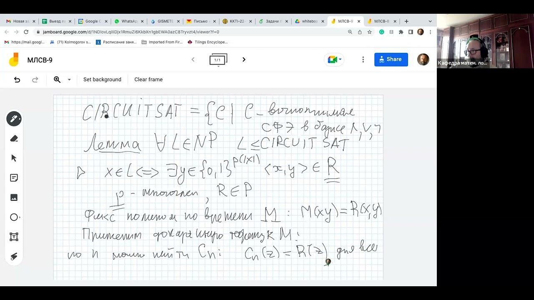The width and height of the screenshot is (534, 300).
Task: Click Clear frame
Action: pos(149,80)
